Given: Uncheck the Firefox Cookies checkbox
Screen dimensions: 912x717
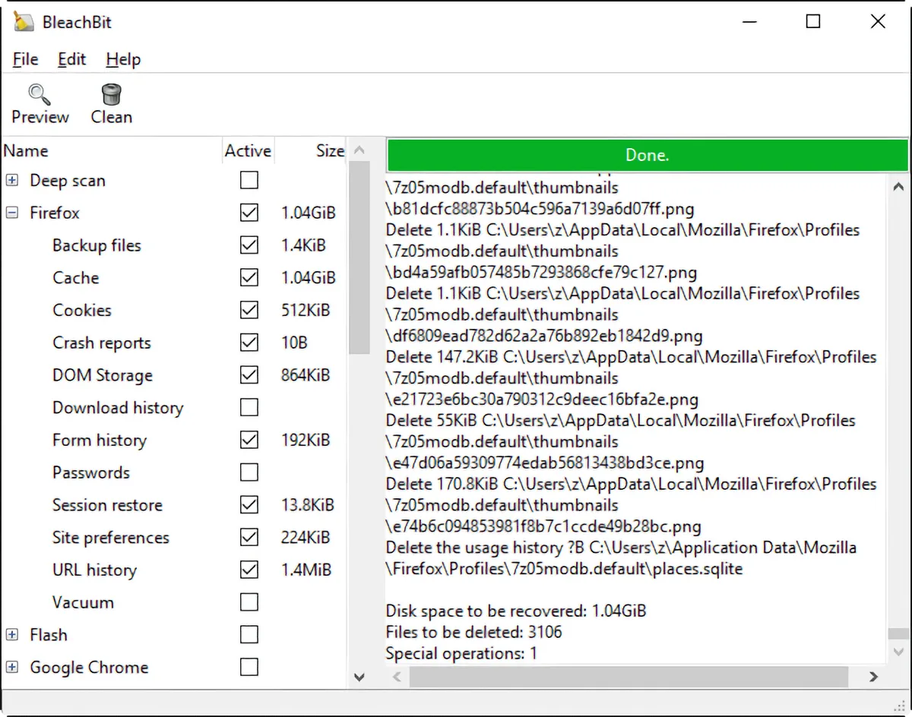Looking at the screenshot, I should [249, 310].
